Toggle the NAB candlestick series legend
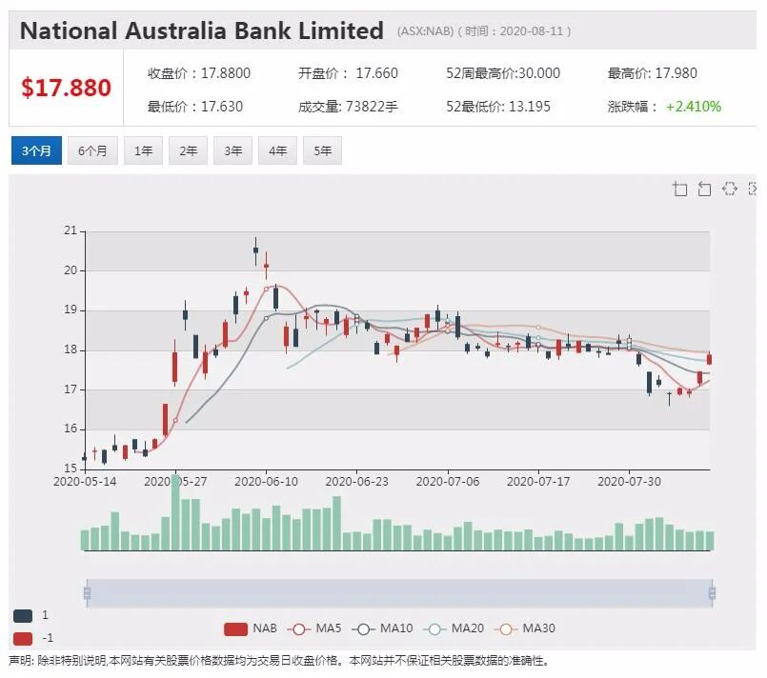767x678 pixels. pyautogui.click(x=250, y=628)
